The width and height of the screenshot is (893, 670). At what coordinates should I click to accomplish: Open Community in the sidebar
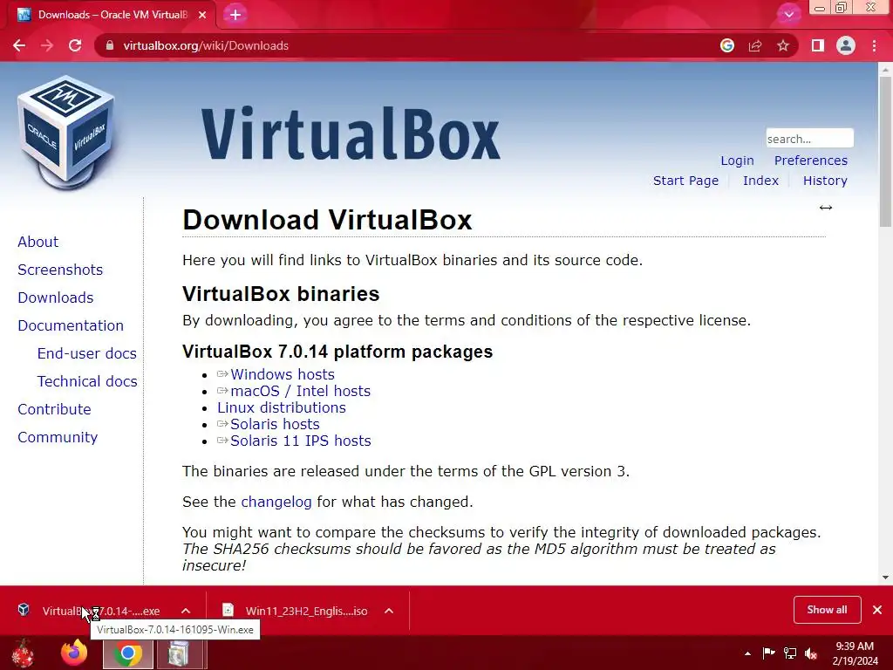pos(58,437)
